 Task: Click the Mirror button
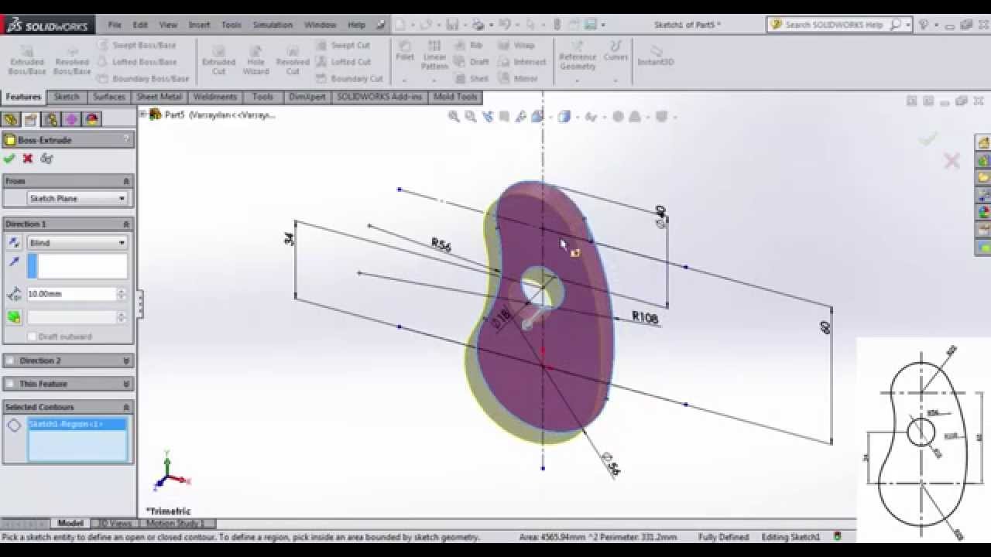coord(517,78)
